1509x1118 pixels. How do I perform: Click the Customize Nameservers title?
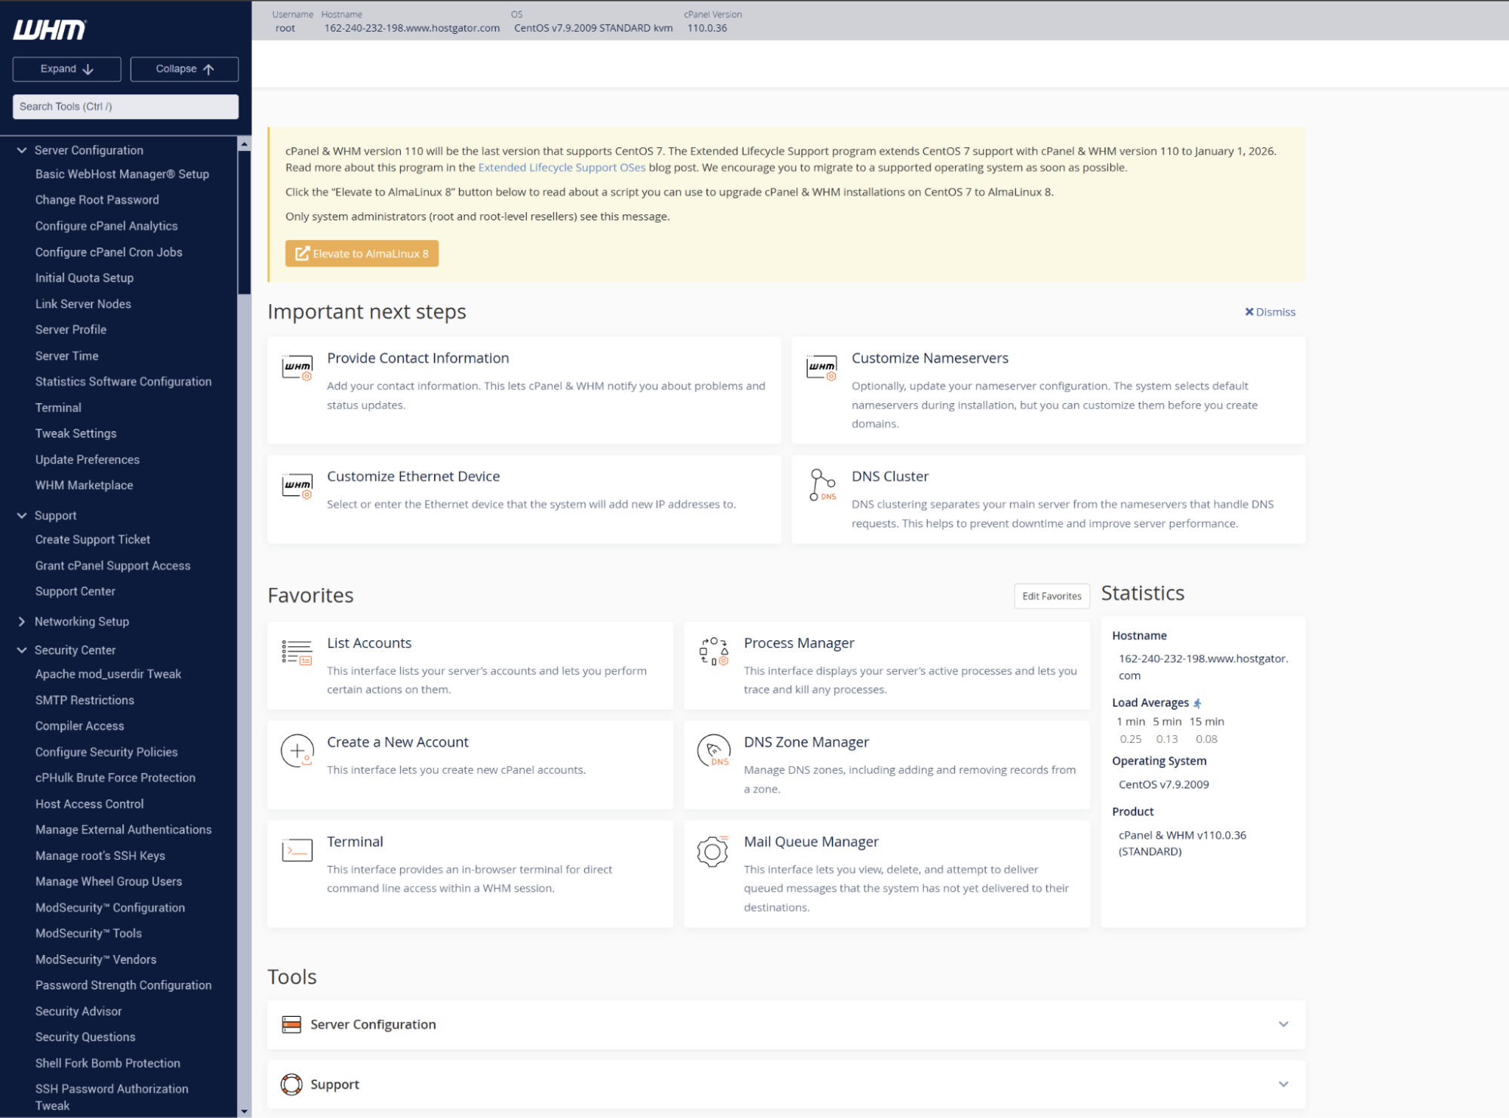pos(930,358)
